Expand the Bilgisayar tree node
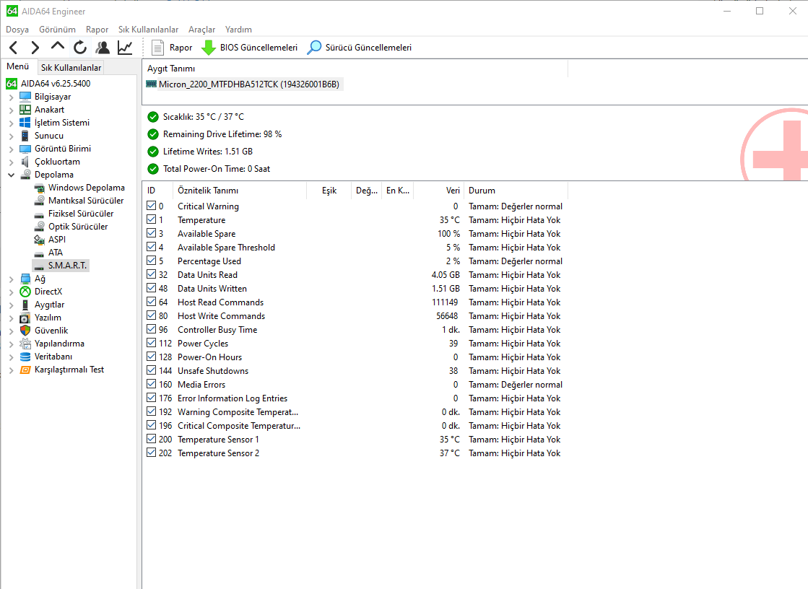The height and width of the screenshot is (589, 808). pos(12,97)
